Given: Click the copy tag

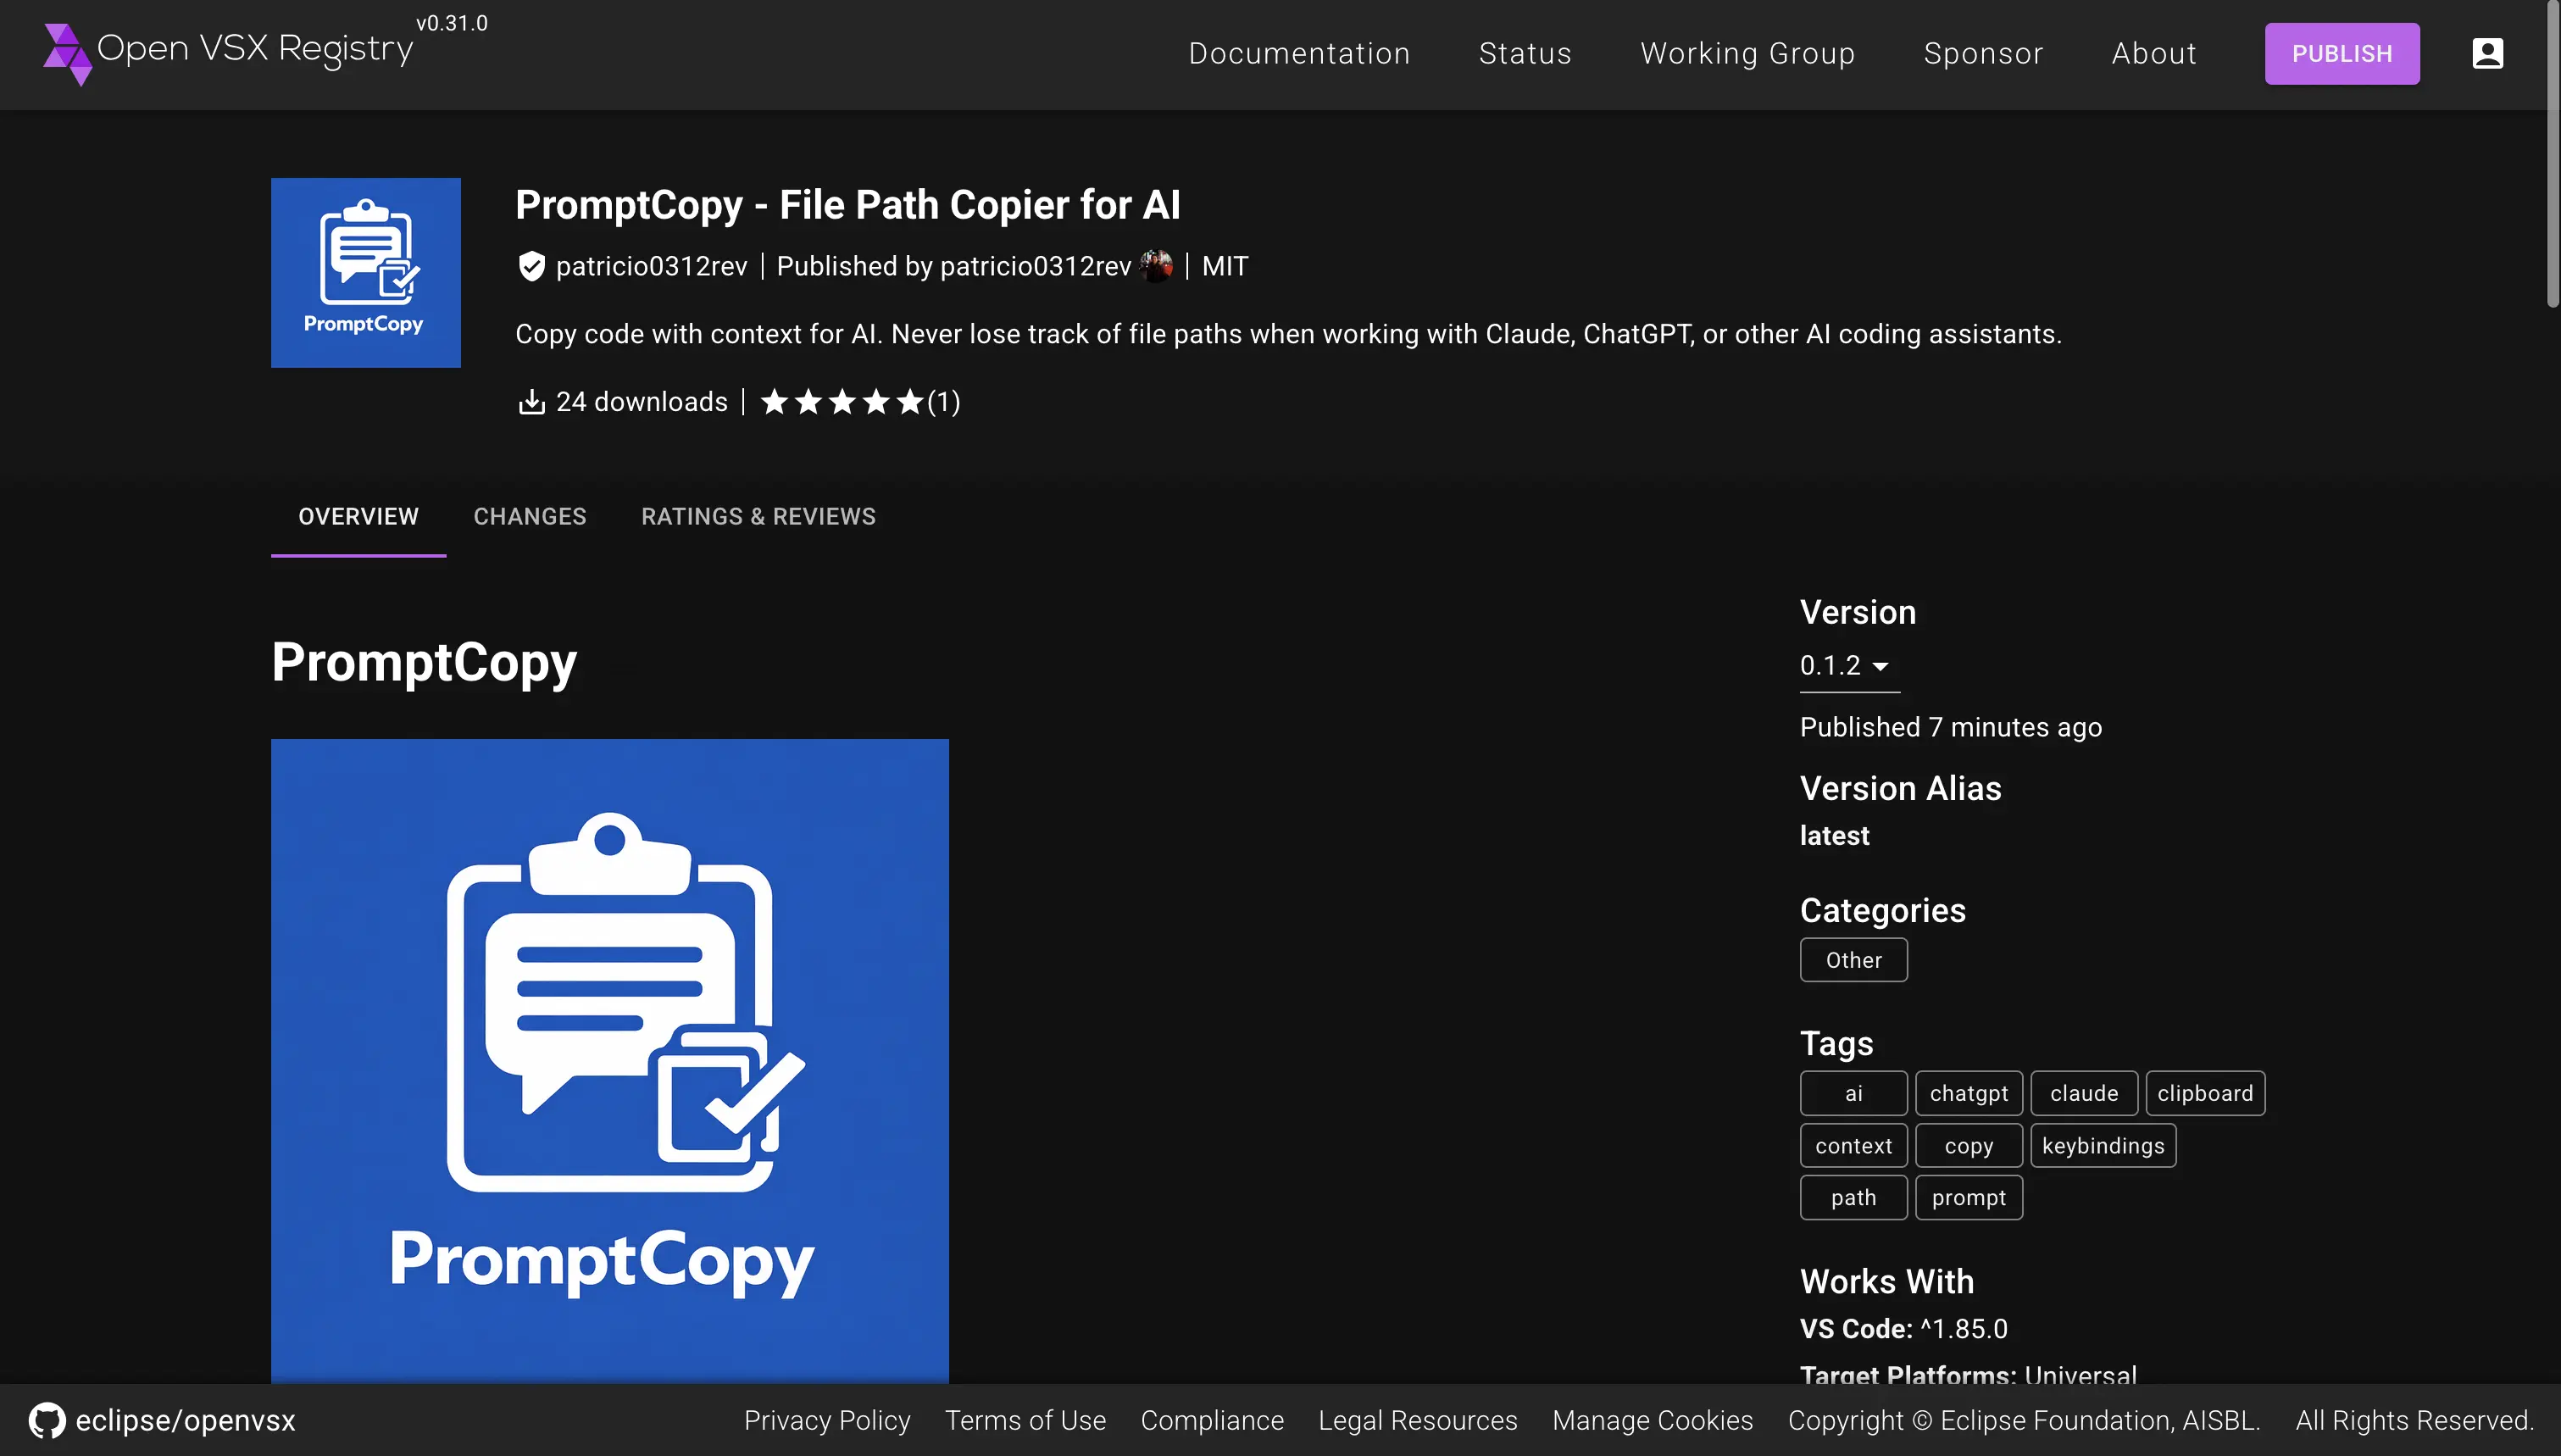Looking at the screenshot, I should point(1969,1145).
